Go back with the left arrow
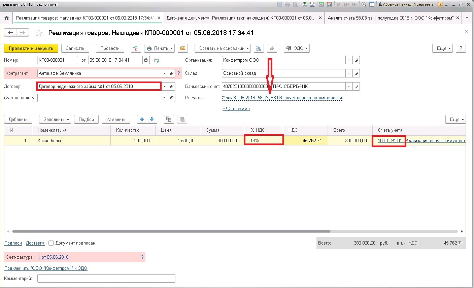This screenshot has height=288, width=474. click(10, 33)
